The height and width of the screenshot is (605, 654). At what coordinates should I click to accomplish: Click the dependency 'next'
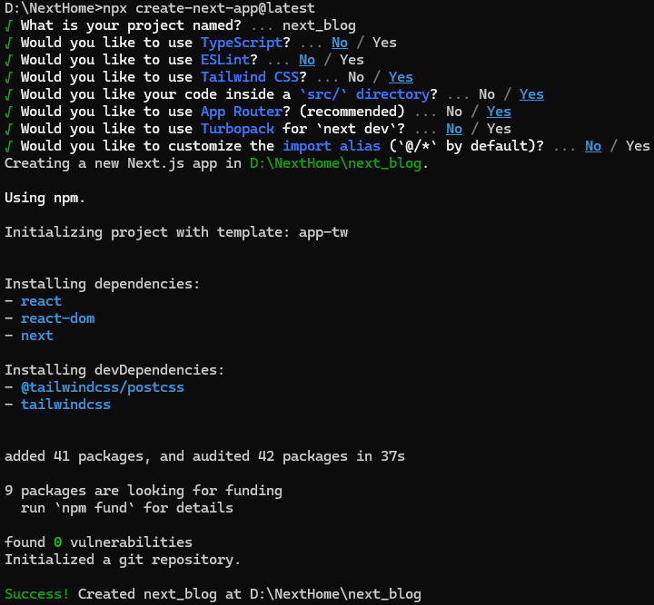click(x=37, y=336)
